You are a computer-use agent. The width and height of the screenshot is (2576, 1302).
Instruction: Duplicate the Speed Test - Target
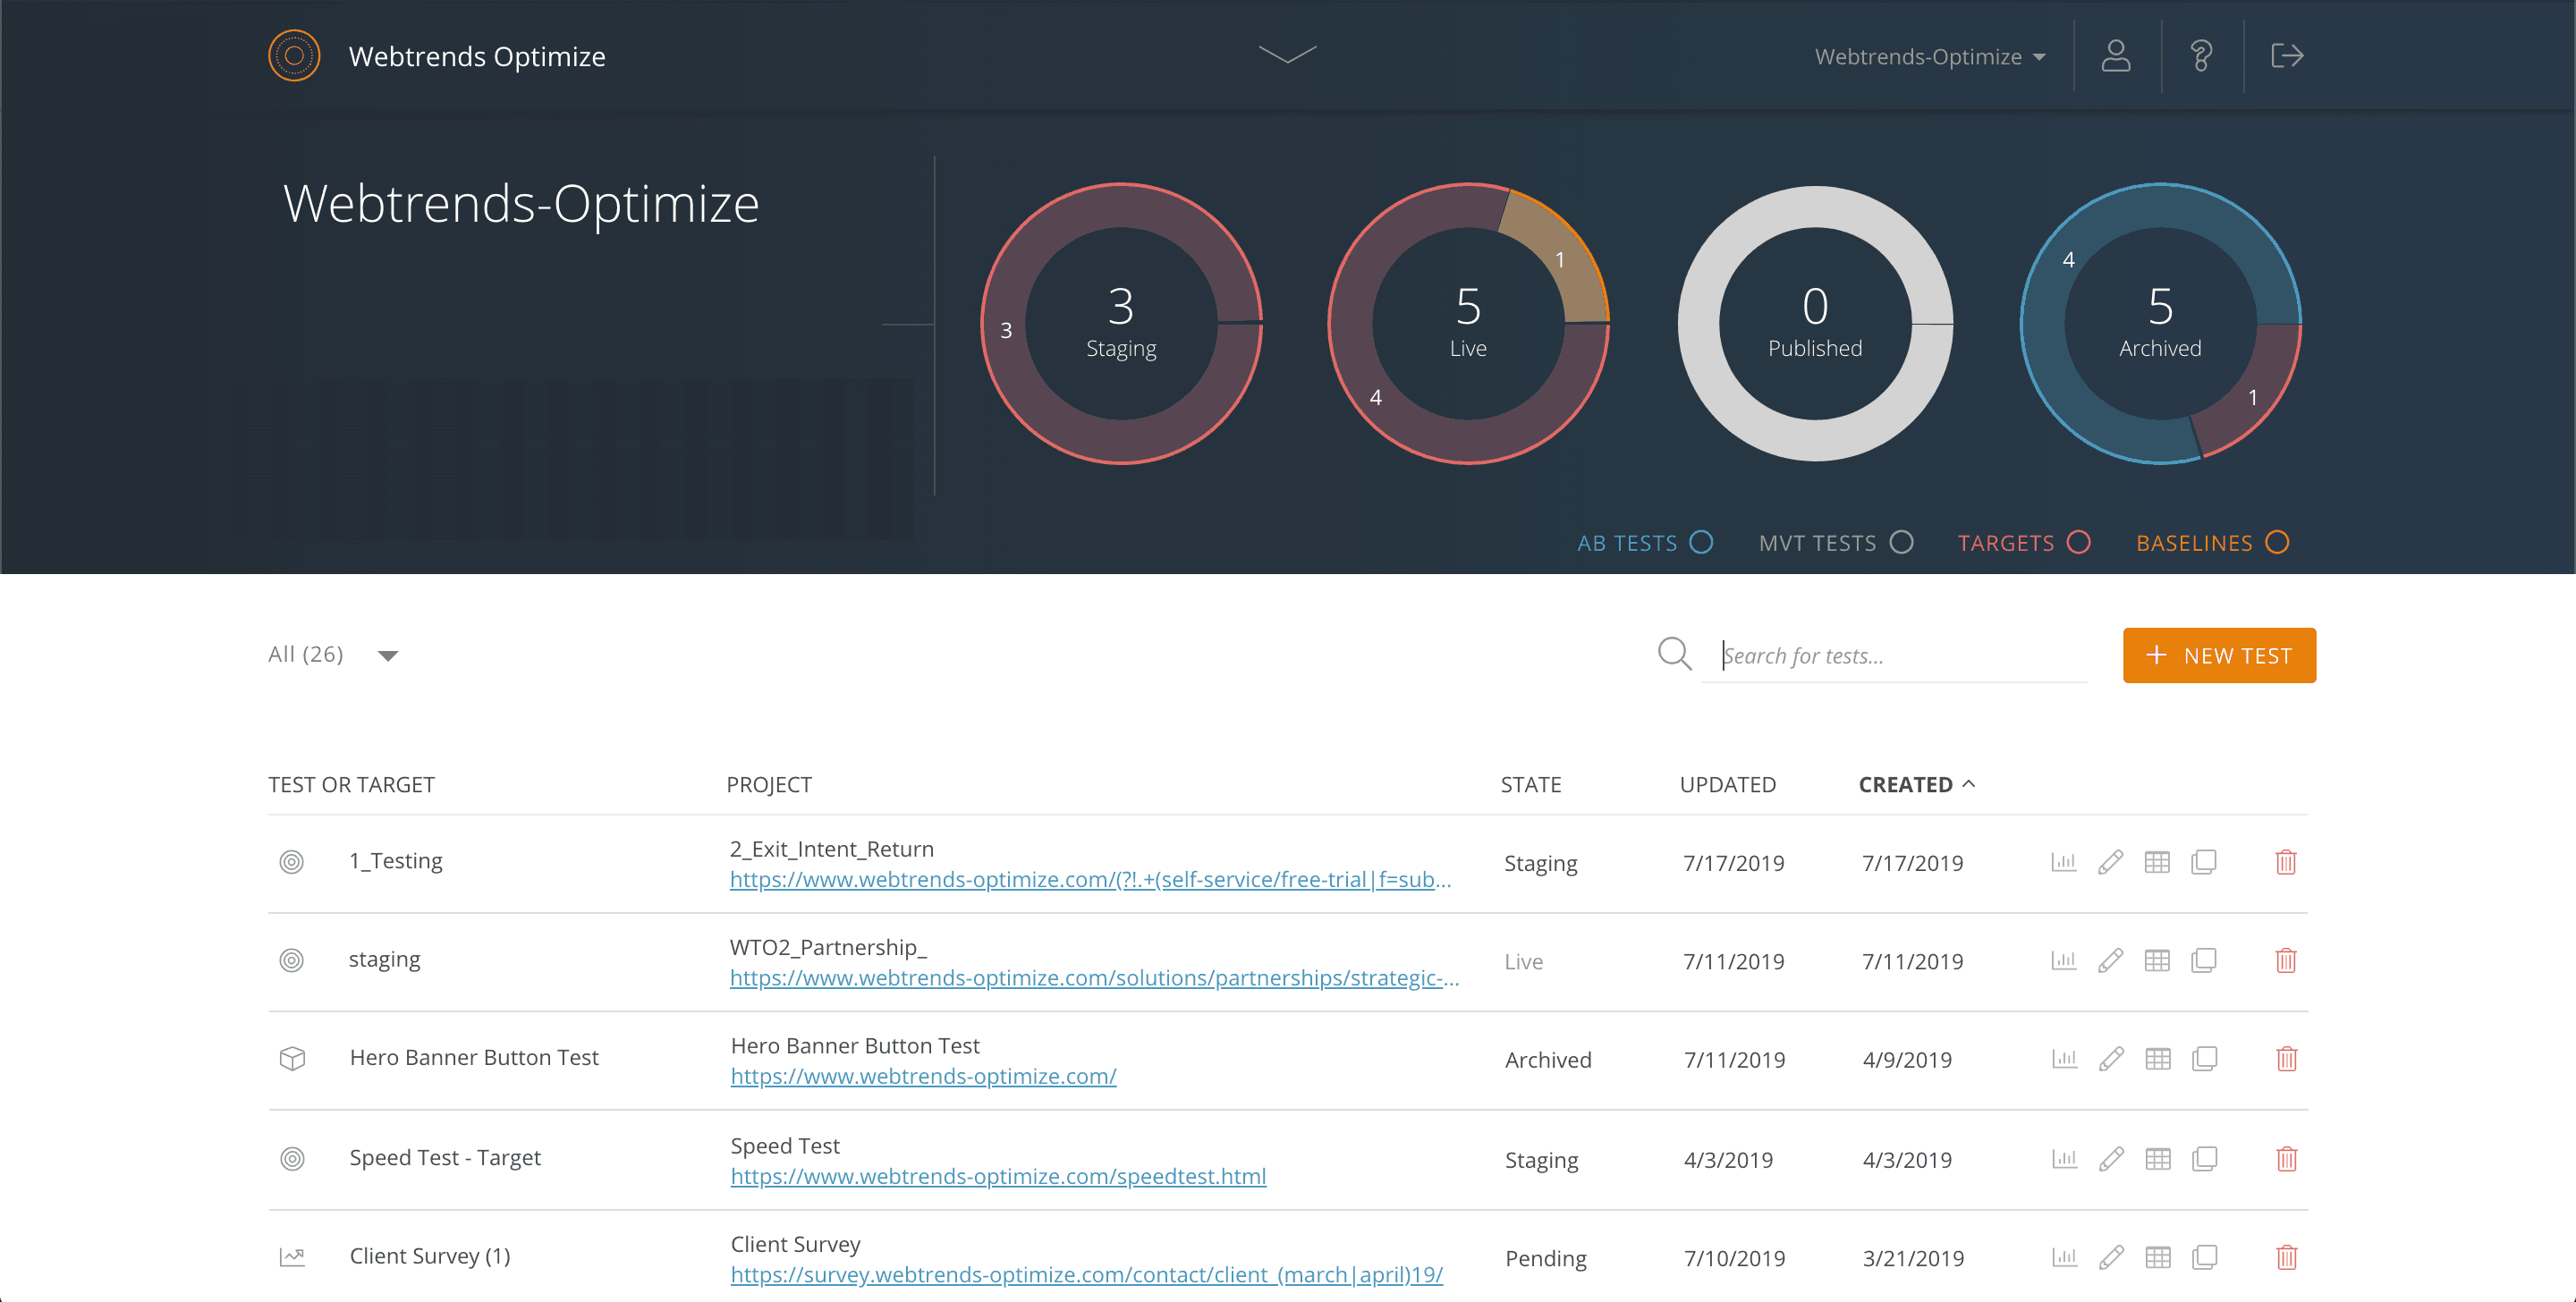pyautogui.click(x=2205, y=1158)
